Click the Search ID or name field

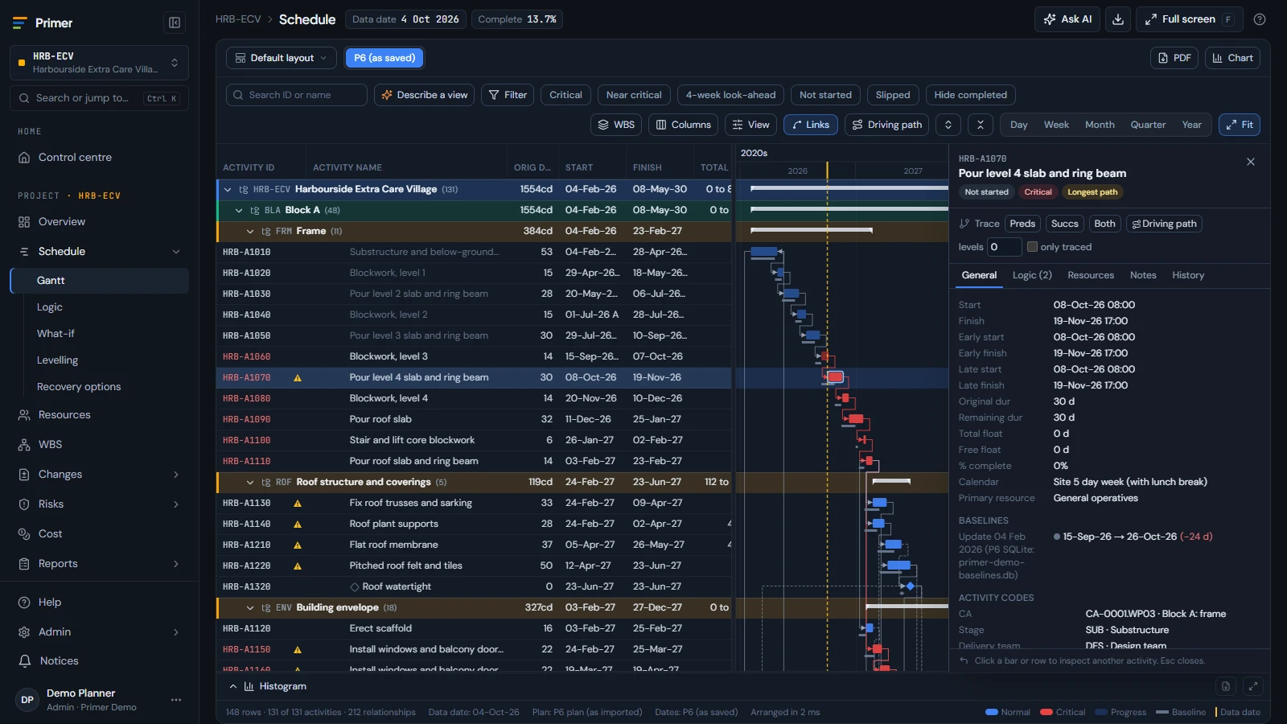pyautogui.click(x=297, y=95)
